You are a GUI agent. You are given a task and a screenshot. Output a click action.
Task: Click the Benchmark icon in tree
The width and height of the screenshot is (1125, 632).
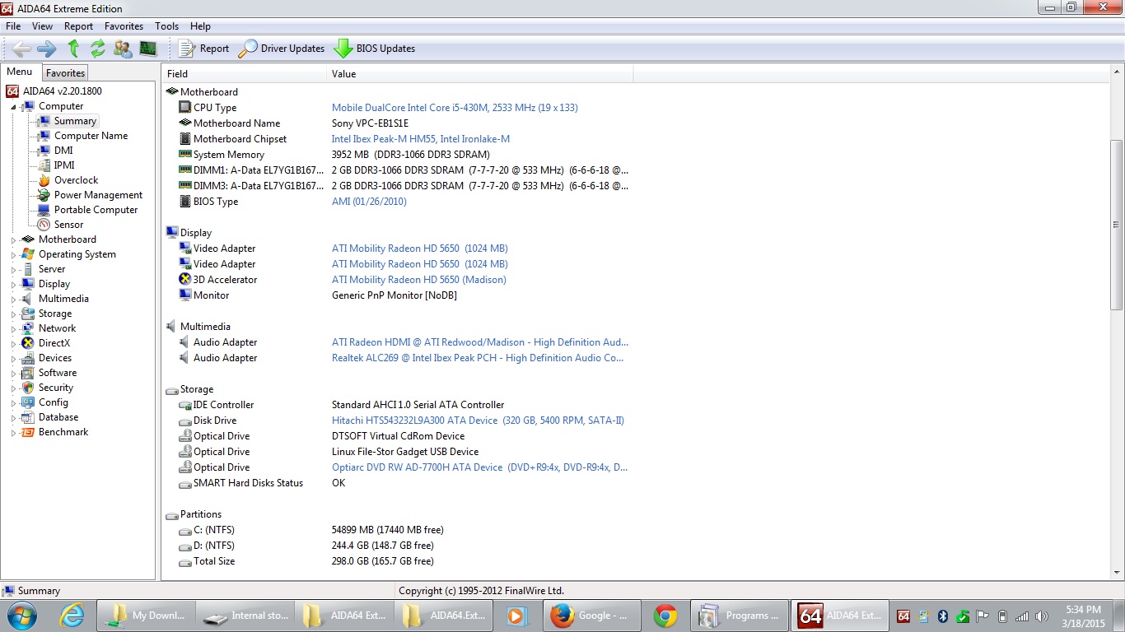pos(28,432)
